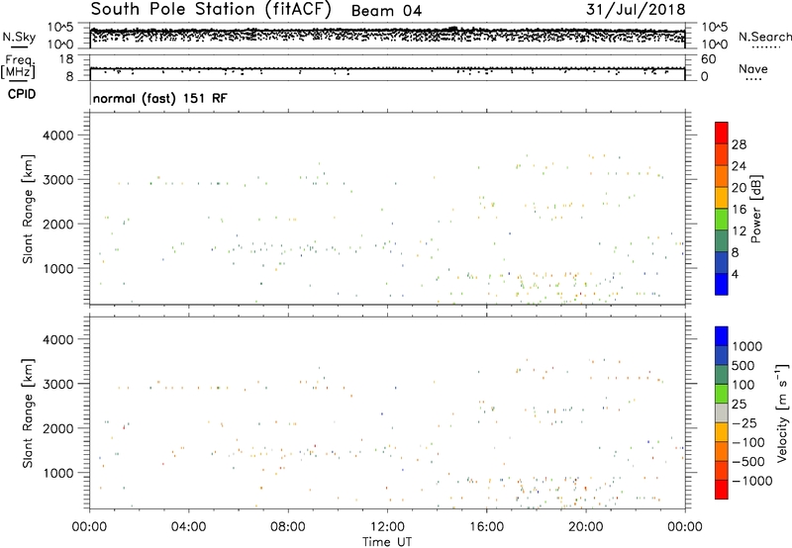Click the '3000' tick on velocity panel

click(58, 384)
